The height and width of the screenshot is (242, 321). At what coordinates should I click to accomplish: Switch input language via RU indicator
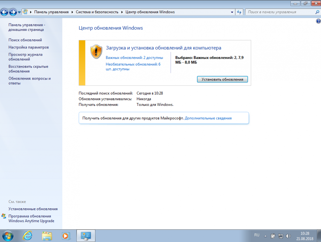pyautogui.click(x=257, y=235)
